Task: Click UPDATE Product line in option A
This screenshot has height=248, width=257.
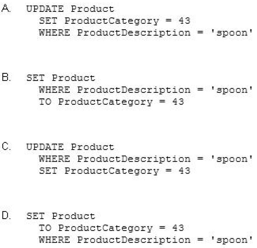Action: pos(70,9)
